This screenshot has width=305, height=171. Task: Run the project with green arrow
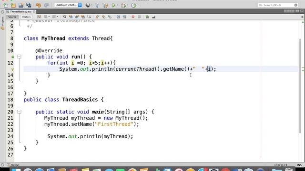coord(113,5)
